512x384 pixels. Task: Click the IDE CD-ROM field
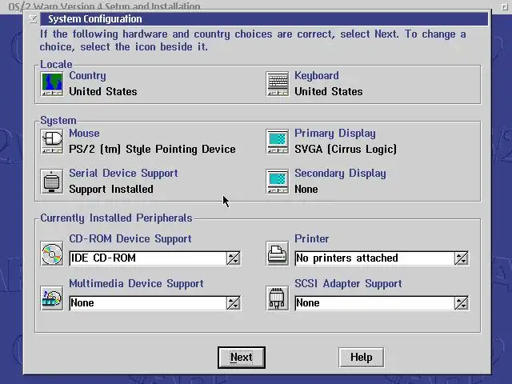[x=148, y=258]
